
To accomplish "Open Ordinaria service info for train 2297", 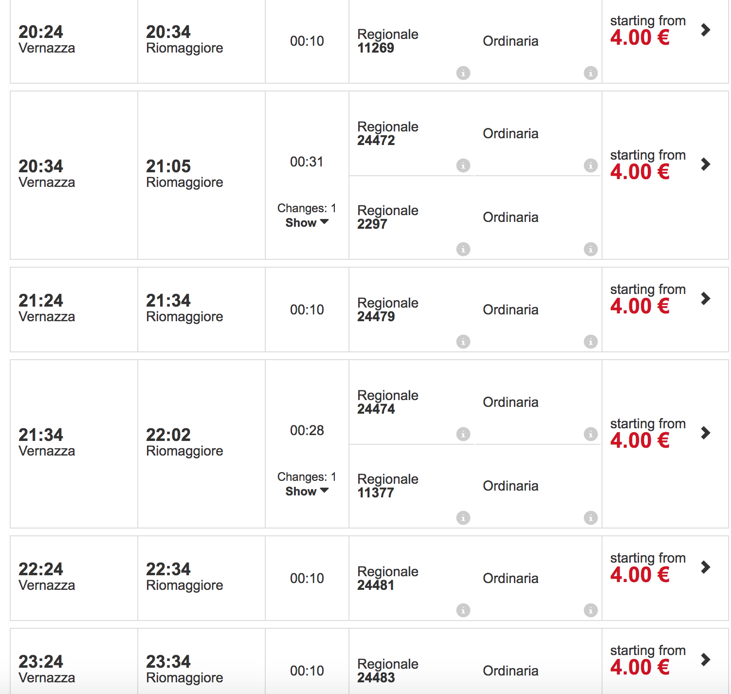I will point(591,249).
